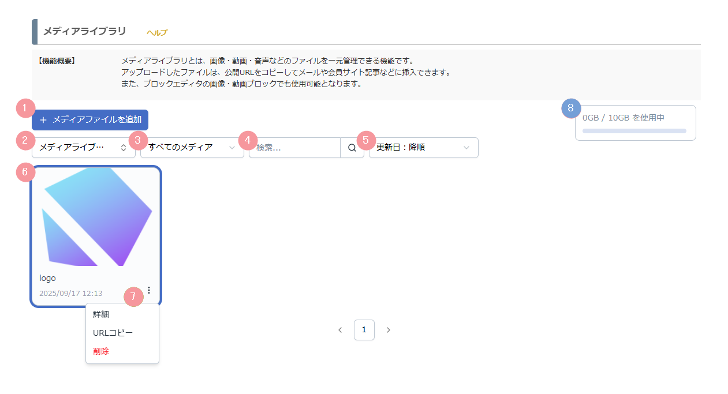Click the 2025/09/17 12:13 timestamp

[x=71, y=294]
